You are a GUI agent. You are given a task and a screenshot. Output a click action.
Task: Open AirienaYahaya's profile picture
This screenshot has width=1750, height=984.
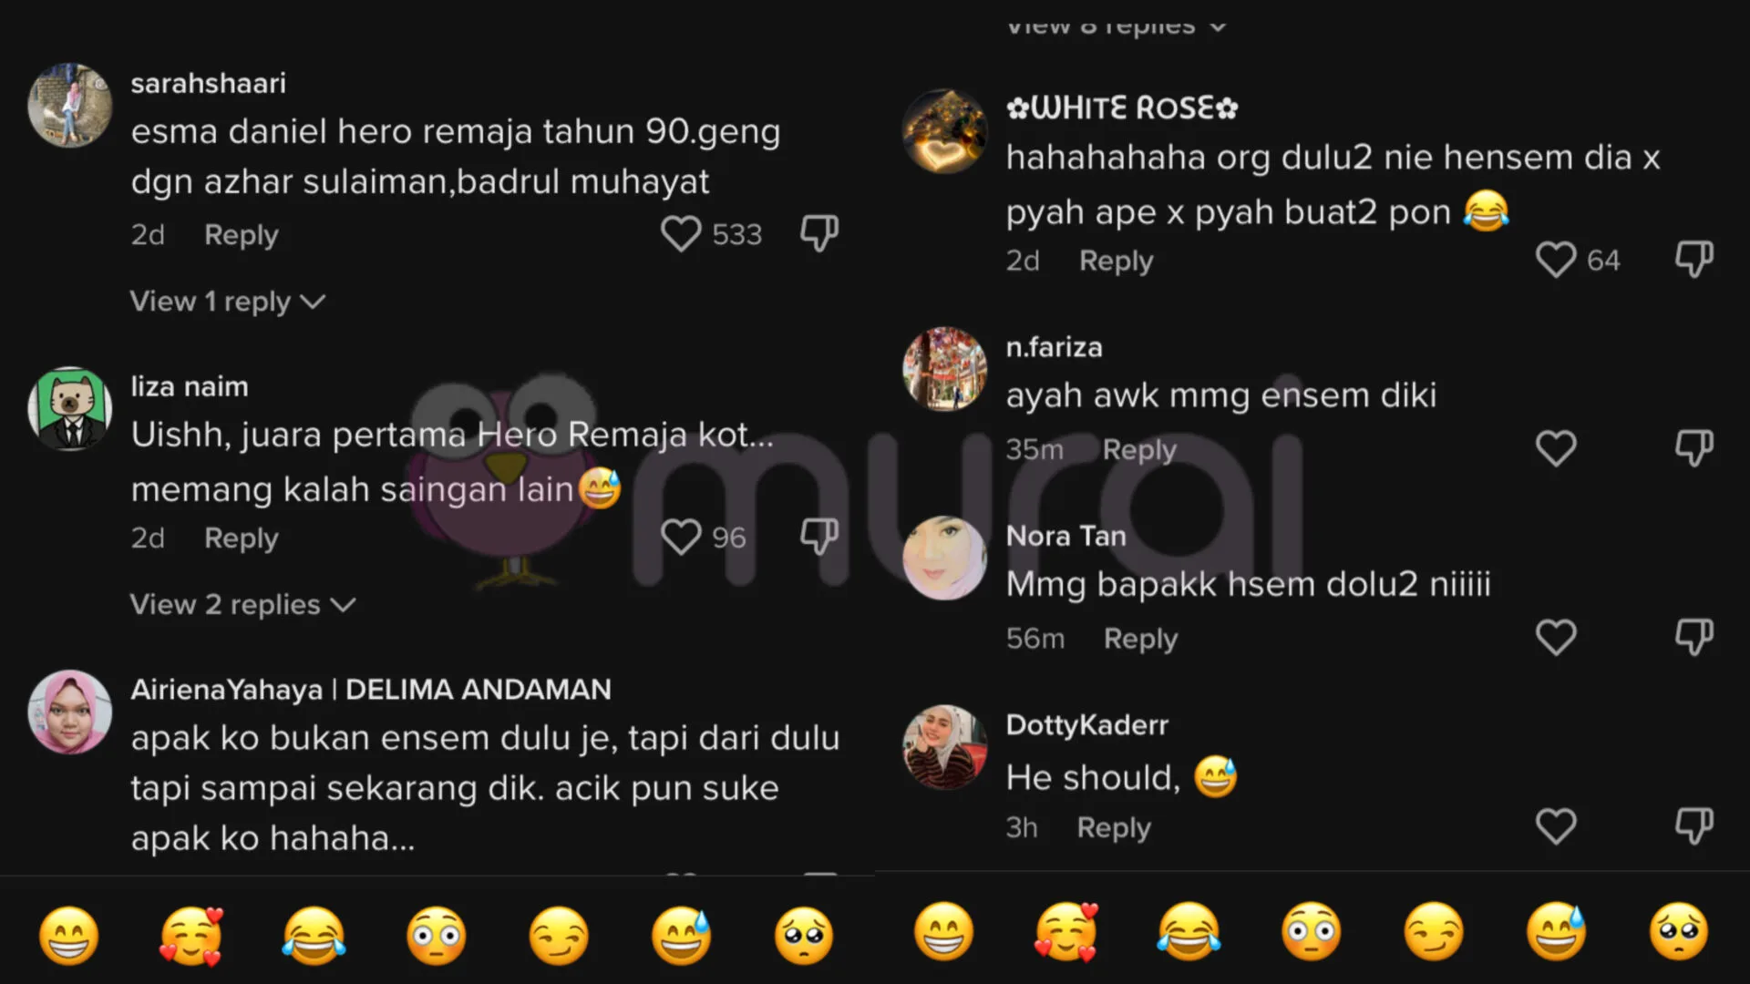tap(69, 712)
